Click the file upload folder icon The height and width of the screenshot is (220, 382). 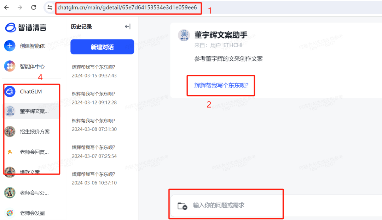182,206
